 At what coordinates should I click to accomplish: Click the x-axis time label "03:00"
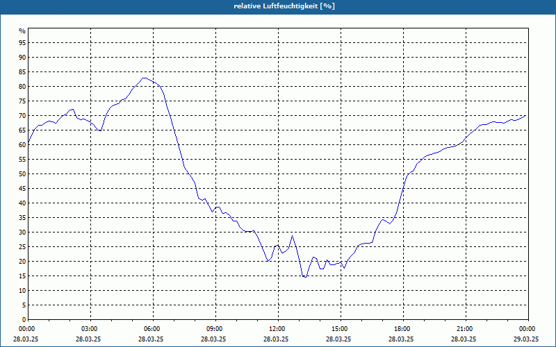(x=89, y=329)
